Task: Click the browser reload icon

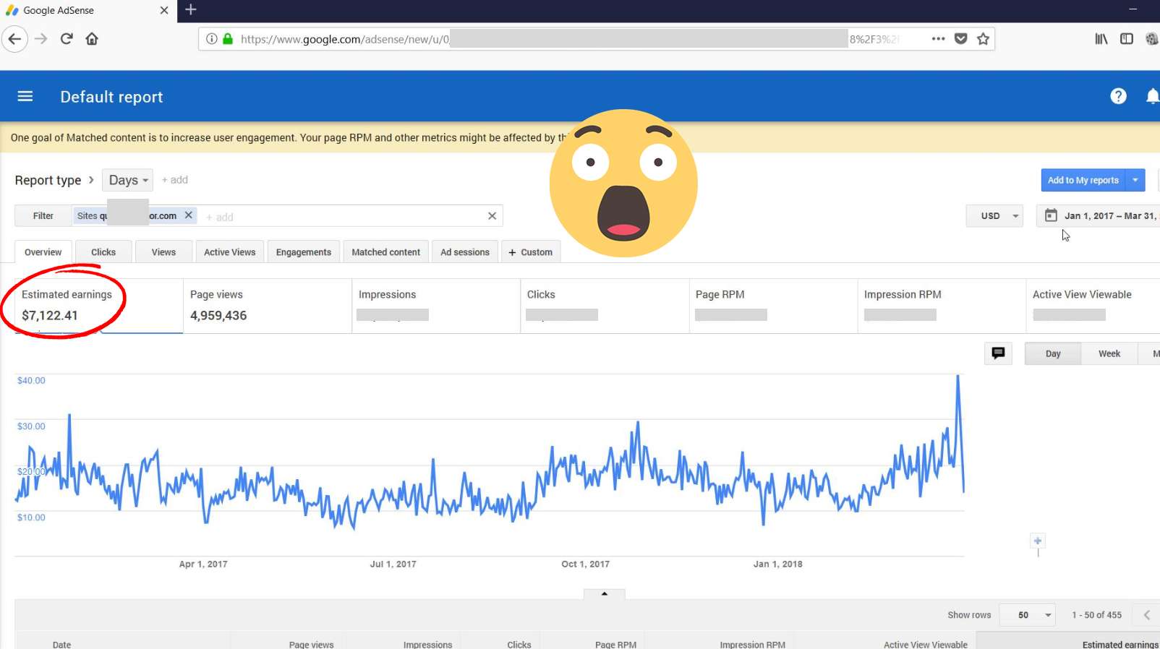Action: point(67,39)
